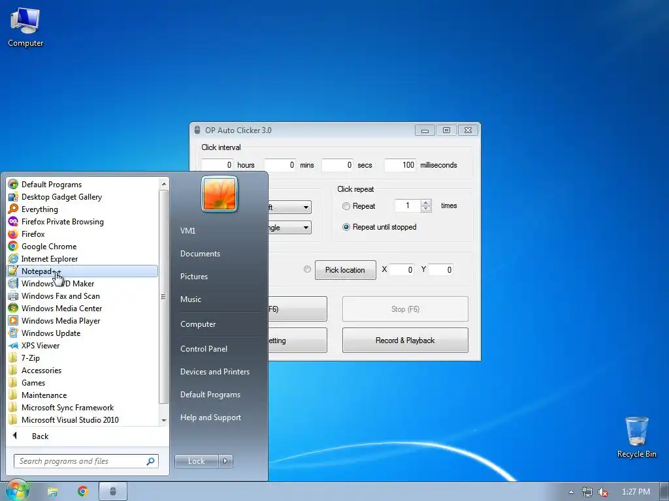
Task: Select Repeat until stopped radio button
Action: (x=346, y=227)
